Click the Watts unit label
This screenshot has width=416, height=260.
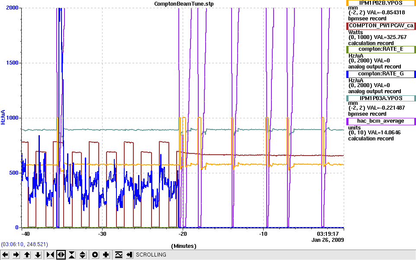pos(355,32)
